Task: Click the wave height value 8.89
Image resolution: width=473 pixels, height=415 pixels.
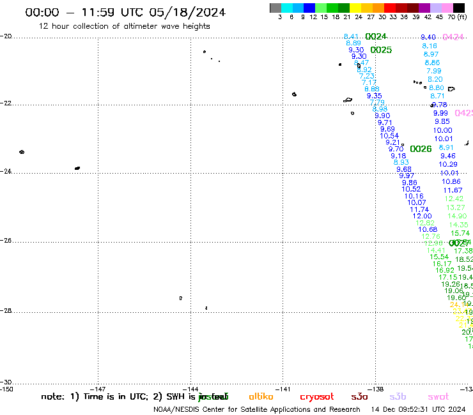Action: click(x=353, y=43)
